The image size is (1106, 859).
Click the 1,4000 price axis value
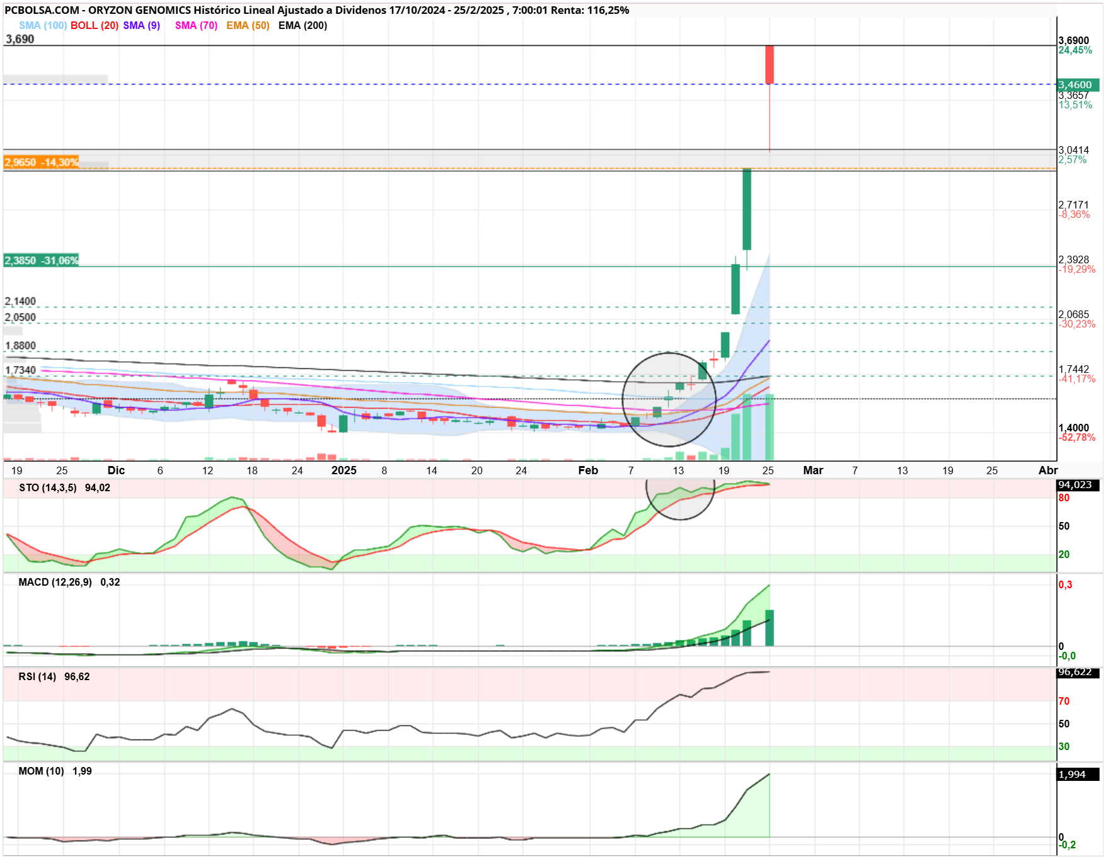(x=1074, y=428)
